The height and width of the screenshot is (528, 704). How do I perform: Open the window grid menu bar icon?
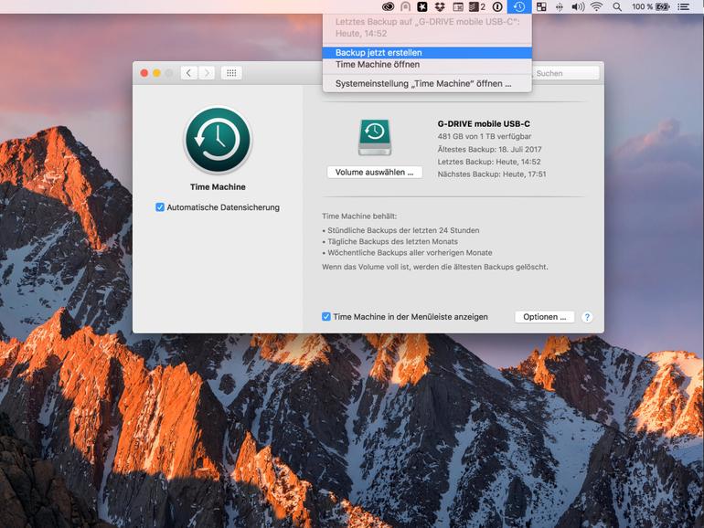541,6
